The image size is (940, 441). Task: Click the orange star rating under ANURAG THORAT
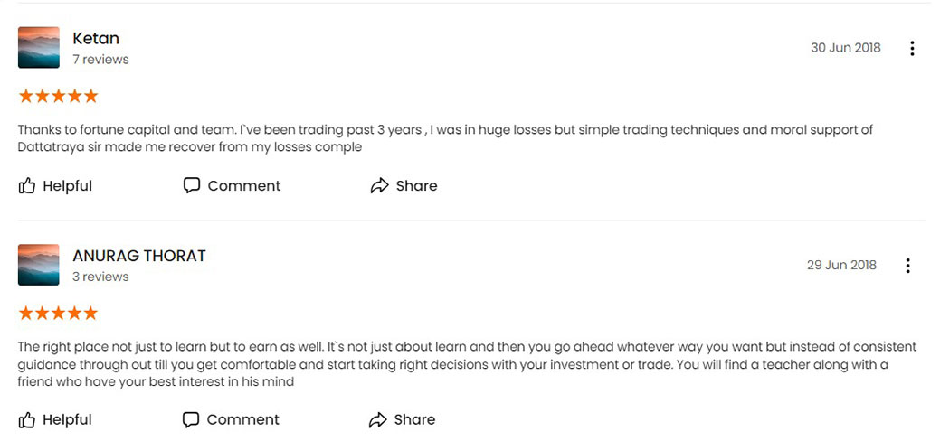click(x=58, y=313)
